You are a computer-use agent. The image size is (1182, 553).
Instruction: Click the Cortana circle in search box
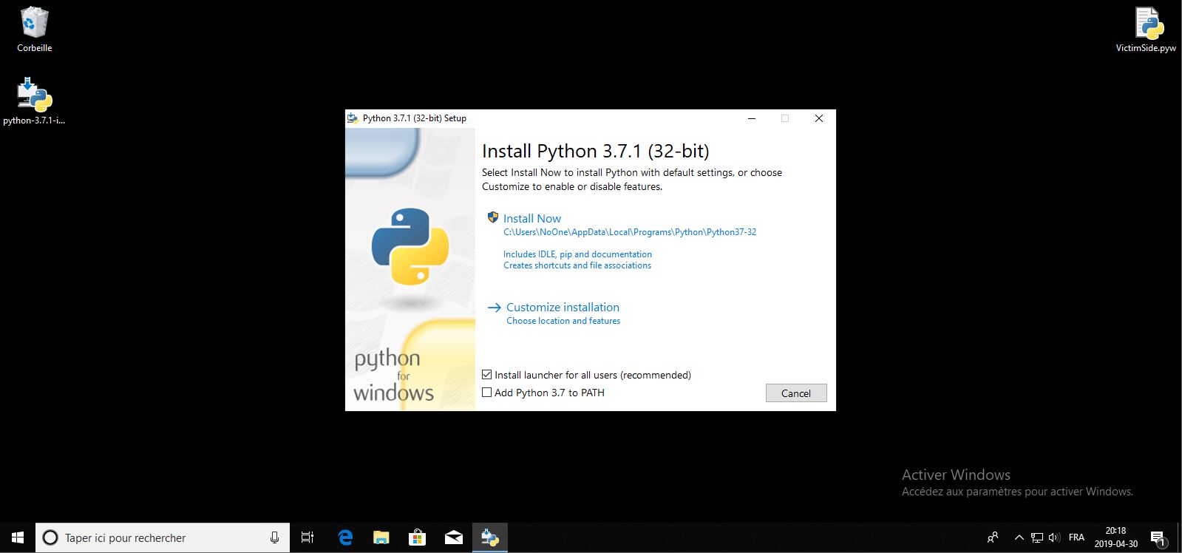click(x=50, y=537)
